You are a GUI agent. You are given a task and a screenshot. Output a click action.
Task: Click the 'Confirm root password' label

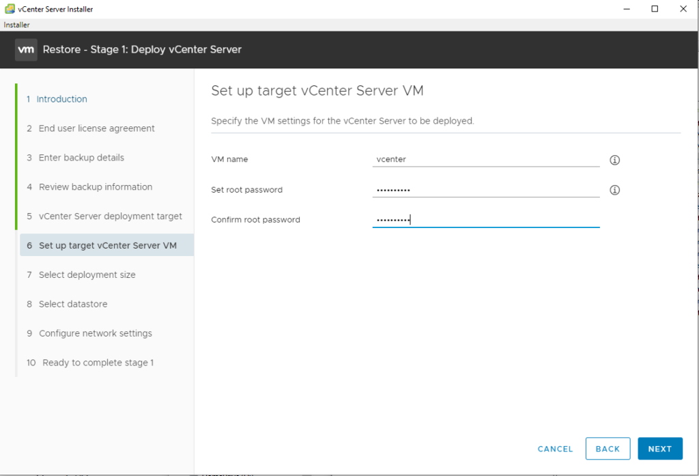[x=255, y=219]
